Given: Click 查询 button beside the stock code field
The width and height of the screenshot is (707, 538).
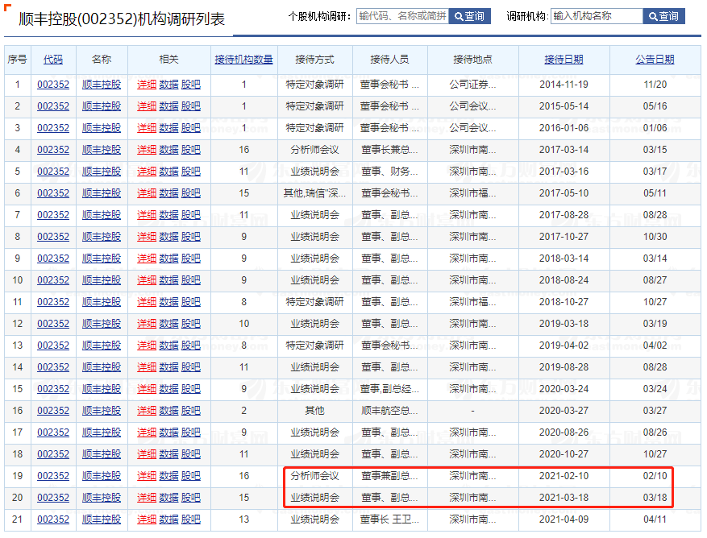Looking at the screenshot, I should tap(469, 16).
